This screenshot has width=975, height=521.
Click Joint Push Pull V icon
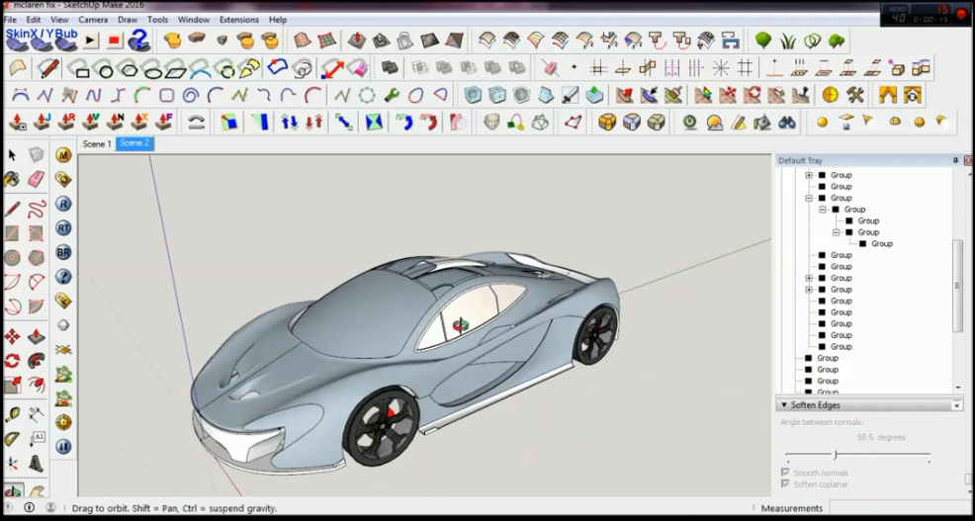(91, 122)
